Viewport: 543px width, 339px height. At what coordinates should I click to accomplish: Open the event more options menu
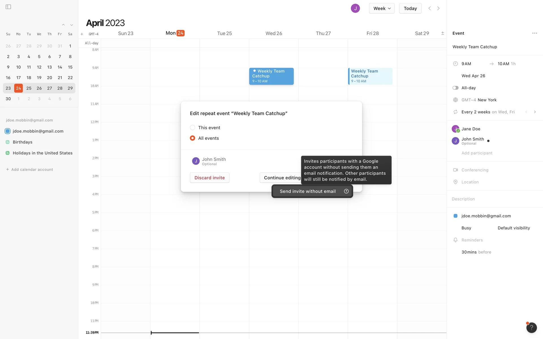[x=534, y=33]
